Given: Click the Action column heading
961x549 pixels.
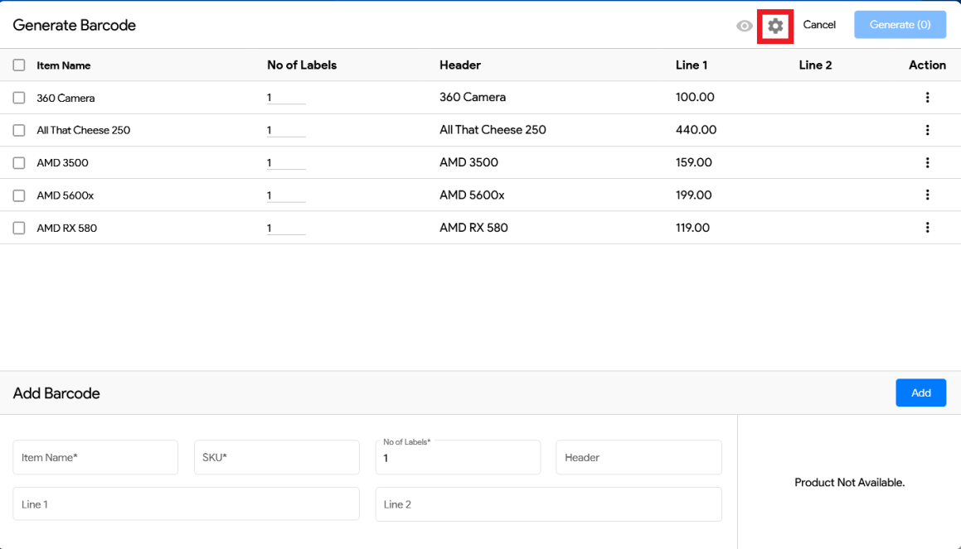Looking at the screenshot, I should click(927, 65).
